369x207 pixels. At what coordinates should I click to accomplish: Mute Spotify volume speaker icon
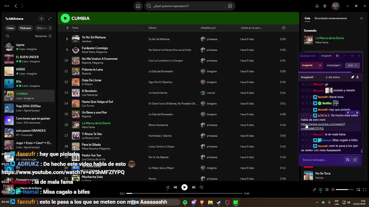point(333,190)
